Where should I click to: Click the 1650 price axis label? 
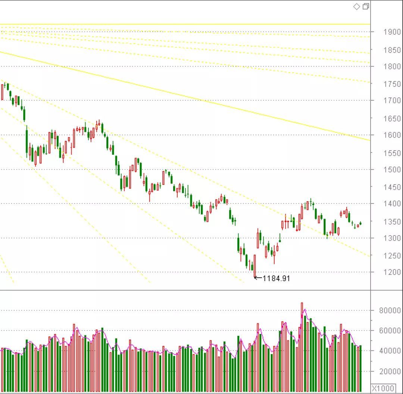[392, 119]
